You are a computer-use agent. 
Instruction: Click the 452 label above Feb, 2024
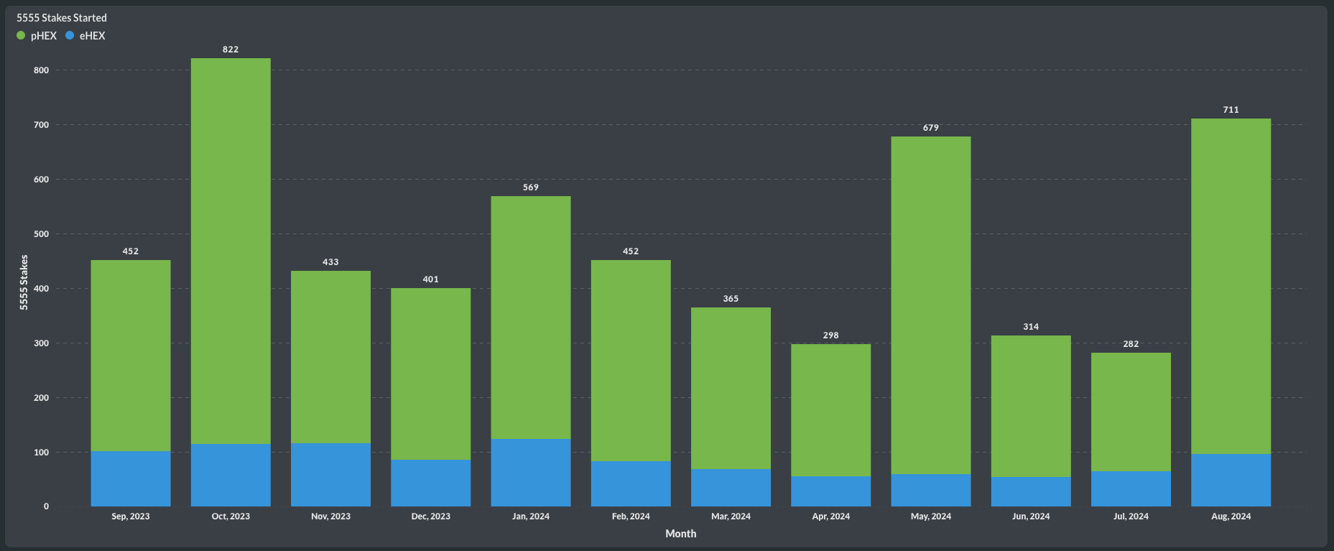[631, 251]
